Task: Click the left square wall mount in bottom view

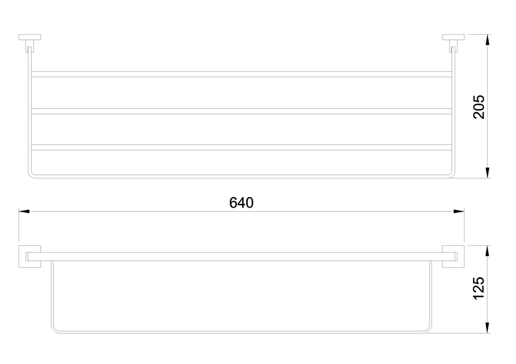Action: [x=30, y=256]
